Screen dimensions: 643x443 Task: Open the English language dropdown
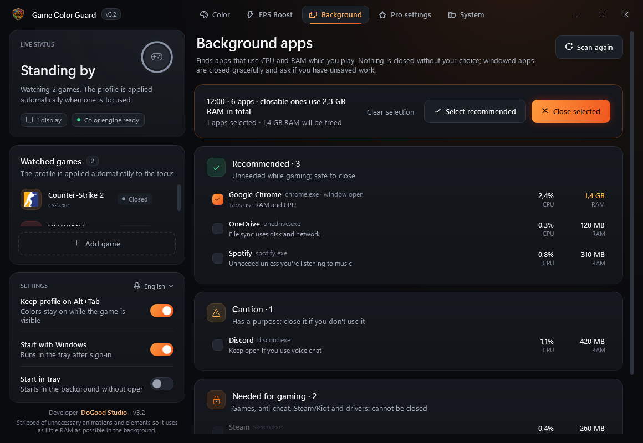coord(154,286)
